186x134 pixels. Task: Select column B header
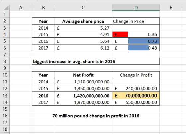(43, 8)
